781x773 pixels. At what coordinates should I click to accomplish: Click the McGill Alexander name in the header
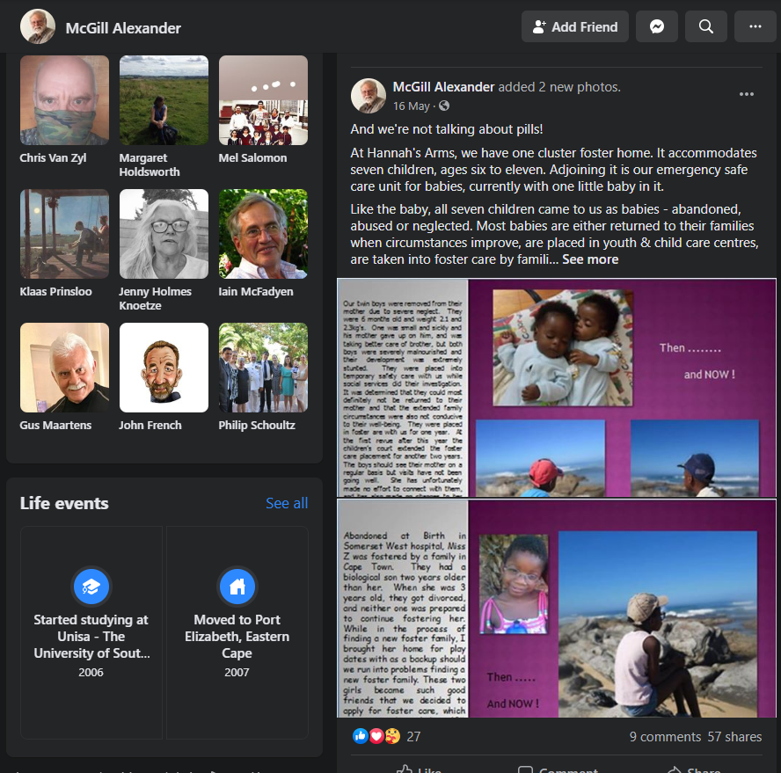[x=123, y=28]
